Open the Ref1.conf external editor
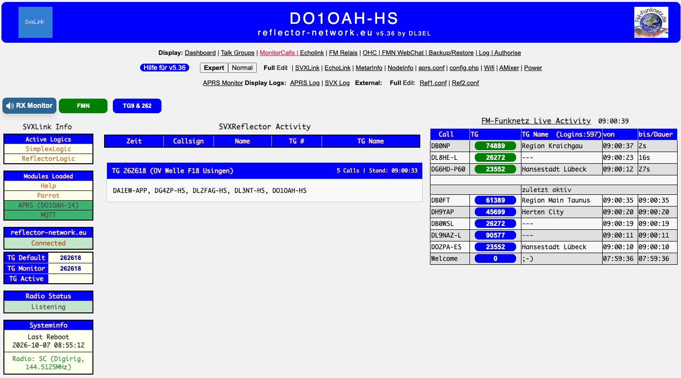Image resolution: width=681 pixels, height=378 pixels. point(433,83)
